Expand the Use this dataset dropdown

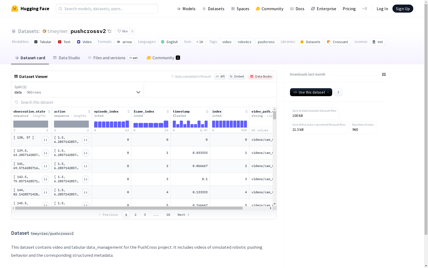[311, 92]
